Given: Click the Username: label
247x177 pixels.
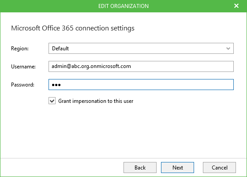Looking at the screenshot, I should [23, 67].
